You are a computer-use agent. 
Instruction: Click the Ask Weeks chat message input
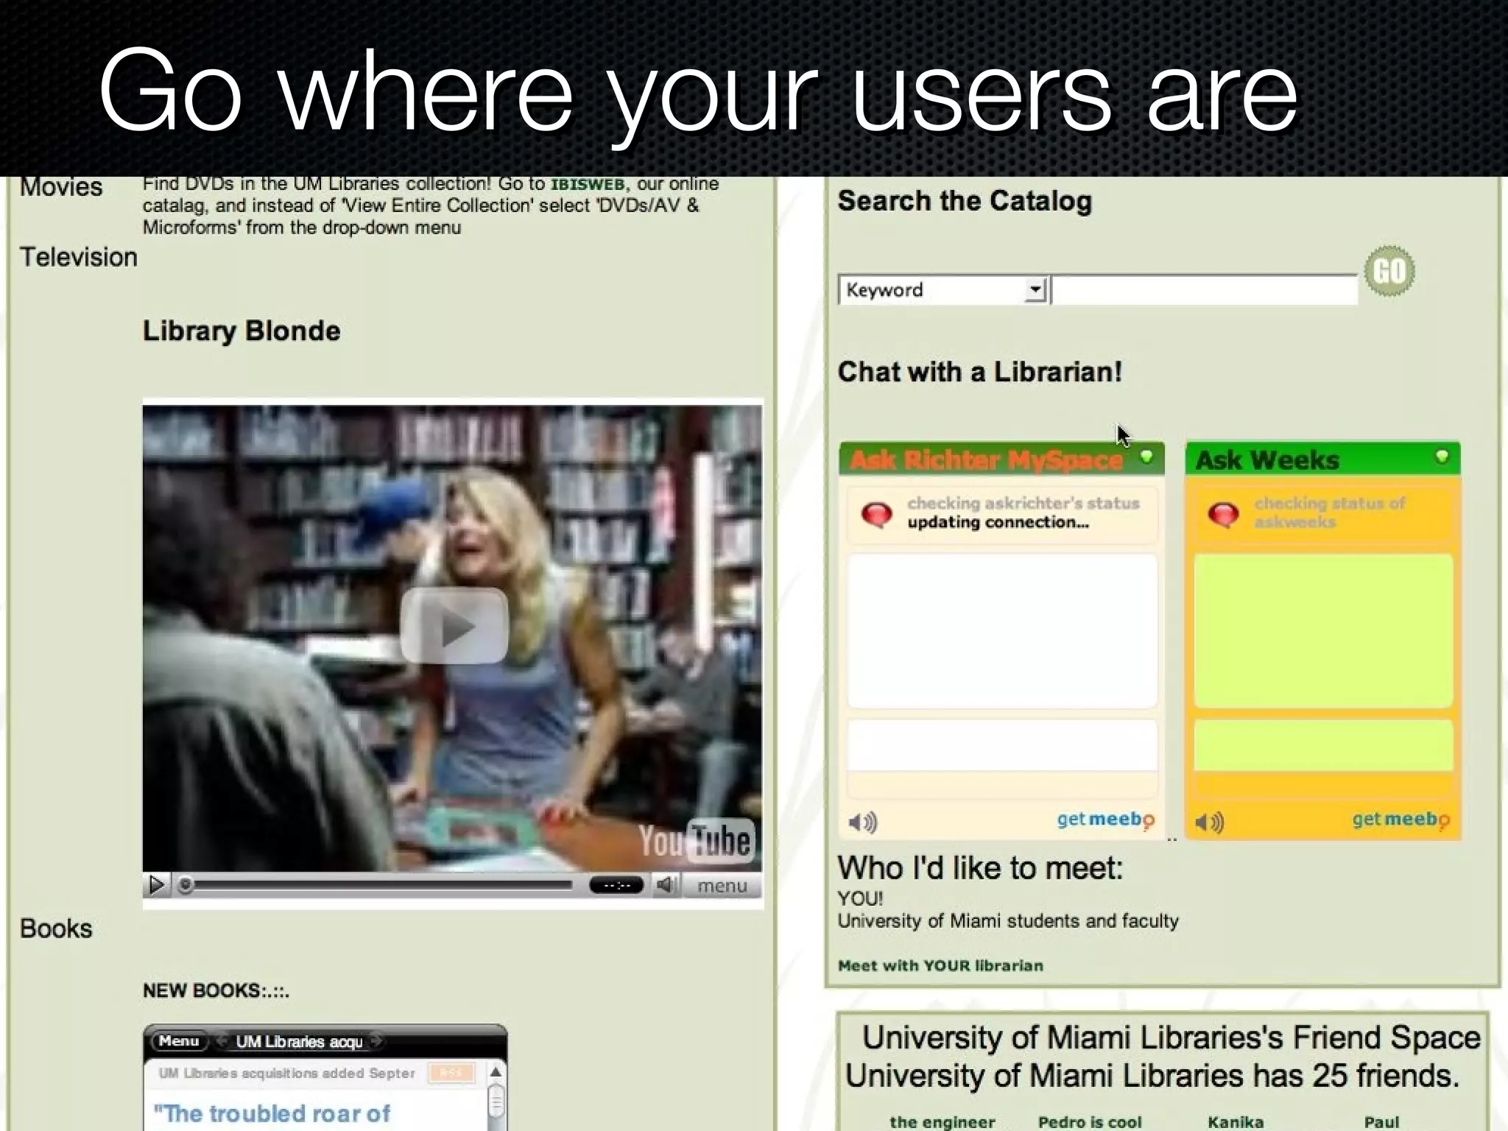coord(1323,745)
